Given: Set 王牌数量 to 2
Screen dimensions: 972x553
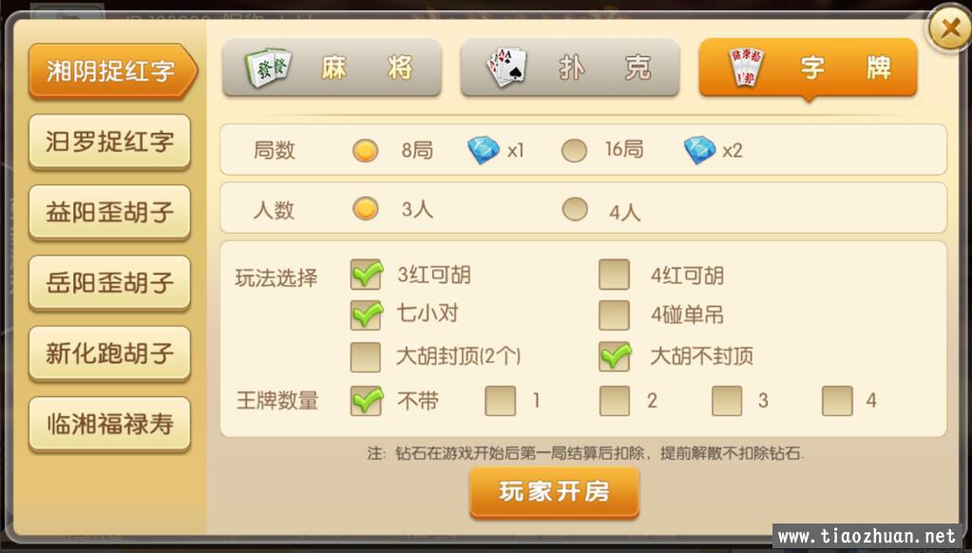Looking at the screenshot, I should click(x=615, y=400).
